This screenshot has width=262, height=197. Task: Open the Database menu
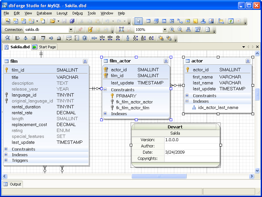44,13
